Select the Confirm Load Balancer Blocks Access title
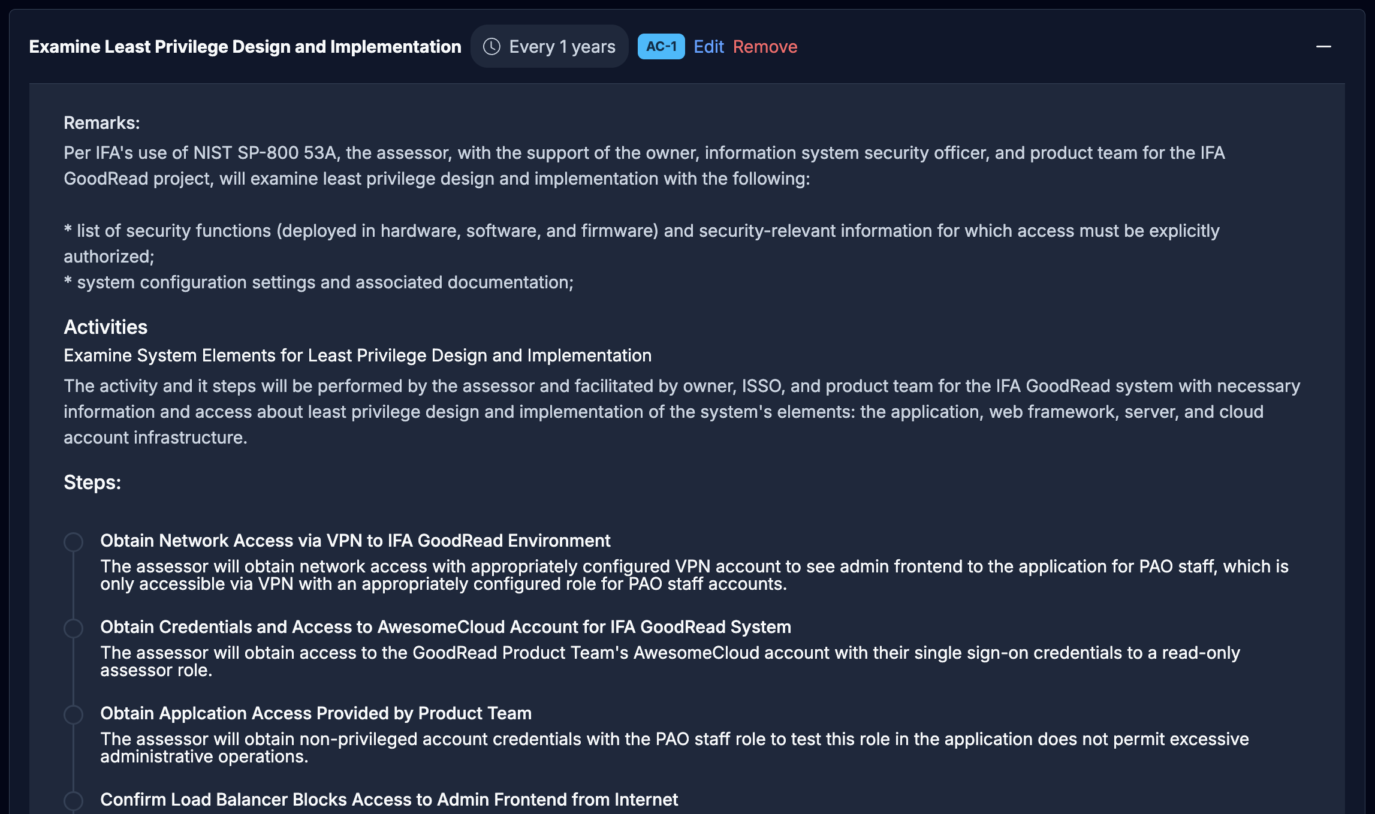1375x814 pixels. pyautogui.click(x=389, y=800)
